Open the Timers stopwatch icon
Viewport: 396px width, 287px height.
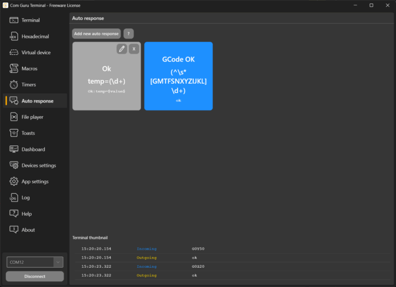pyautogui.click(x=14, y=85)
